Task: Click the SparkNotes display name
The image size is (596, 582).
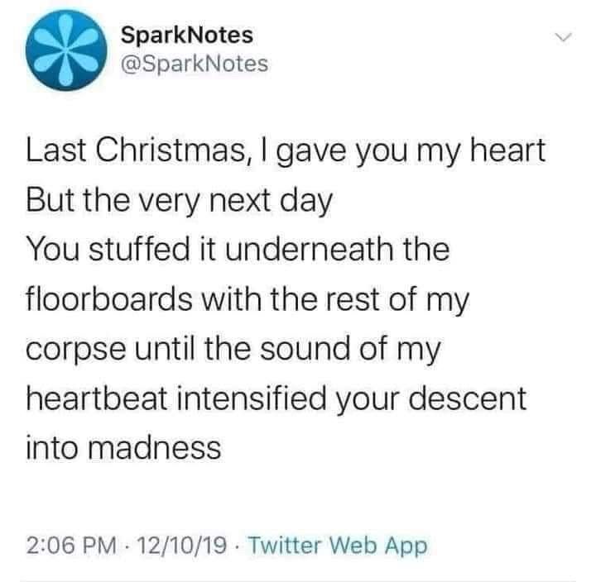Action: pyautogui.click(x=187, y=35)
